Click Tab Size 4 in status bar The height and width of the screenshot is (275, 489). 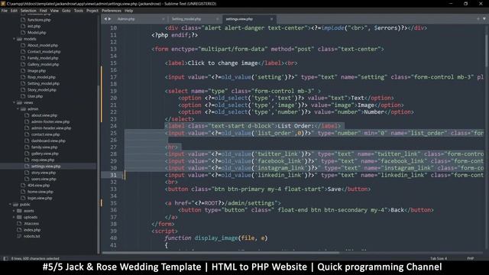tap(439, 258)
